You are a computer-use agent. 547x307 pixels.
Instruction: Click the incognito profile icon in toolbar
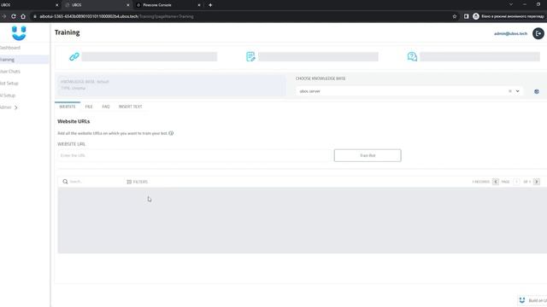476,16
